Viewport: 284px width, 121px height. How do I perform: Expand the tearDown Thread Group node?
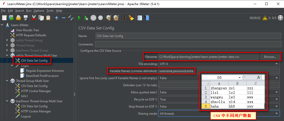pos(7,50)
